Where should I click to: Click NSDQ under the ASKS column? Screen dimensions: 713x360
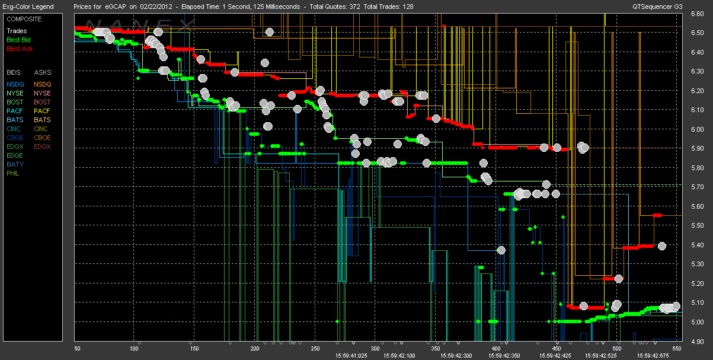[x=43, y=84]
